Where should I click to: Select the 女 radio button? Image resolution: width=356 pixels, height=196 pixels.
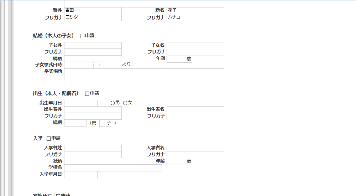click(125, 103)
